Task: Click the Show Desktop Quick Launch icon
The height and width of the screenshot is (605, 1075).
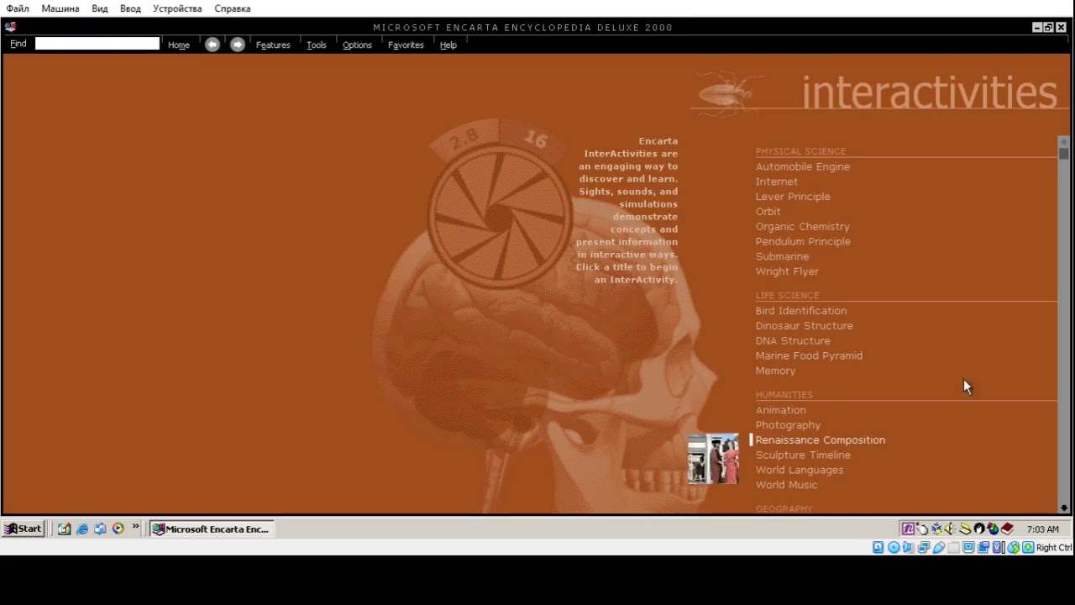Action: 64,529
